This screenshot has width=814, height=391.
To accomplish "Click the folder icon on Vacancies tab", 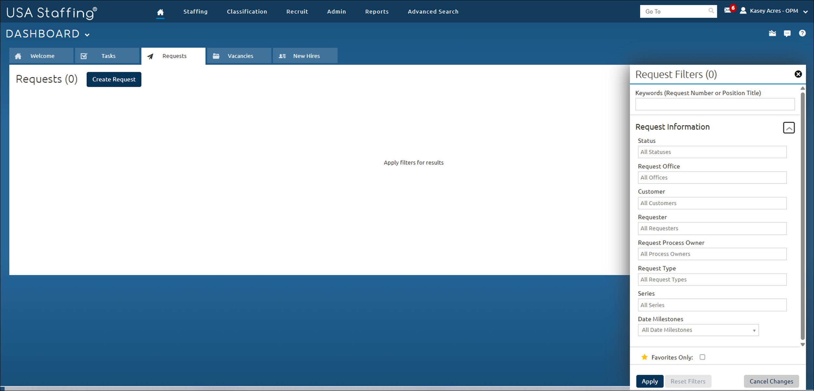I will pyautogui.click(x=216, y=56).
